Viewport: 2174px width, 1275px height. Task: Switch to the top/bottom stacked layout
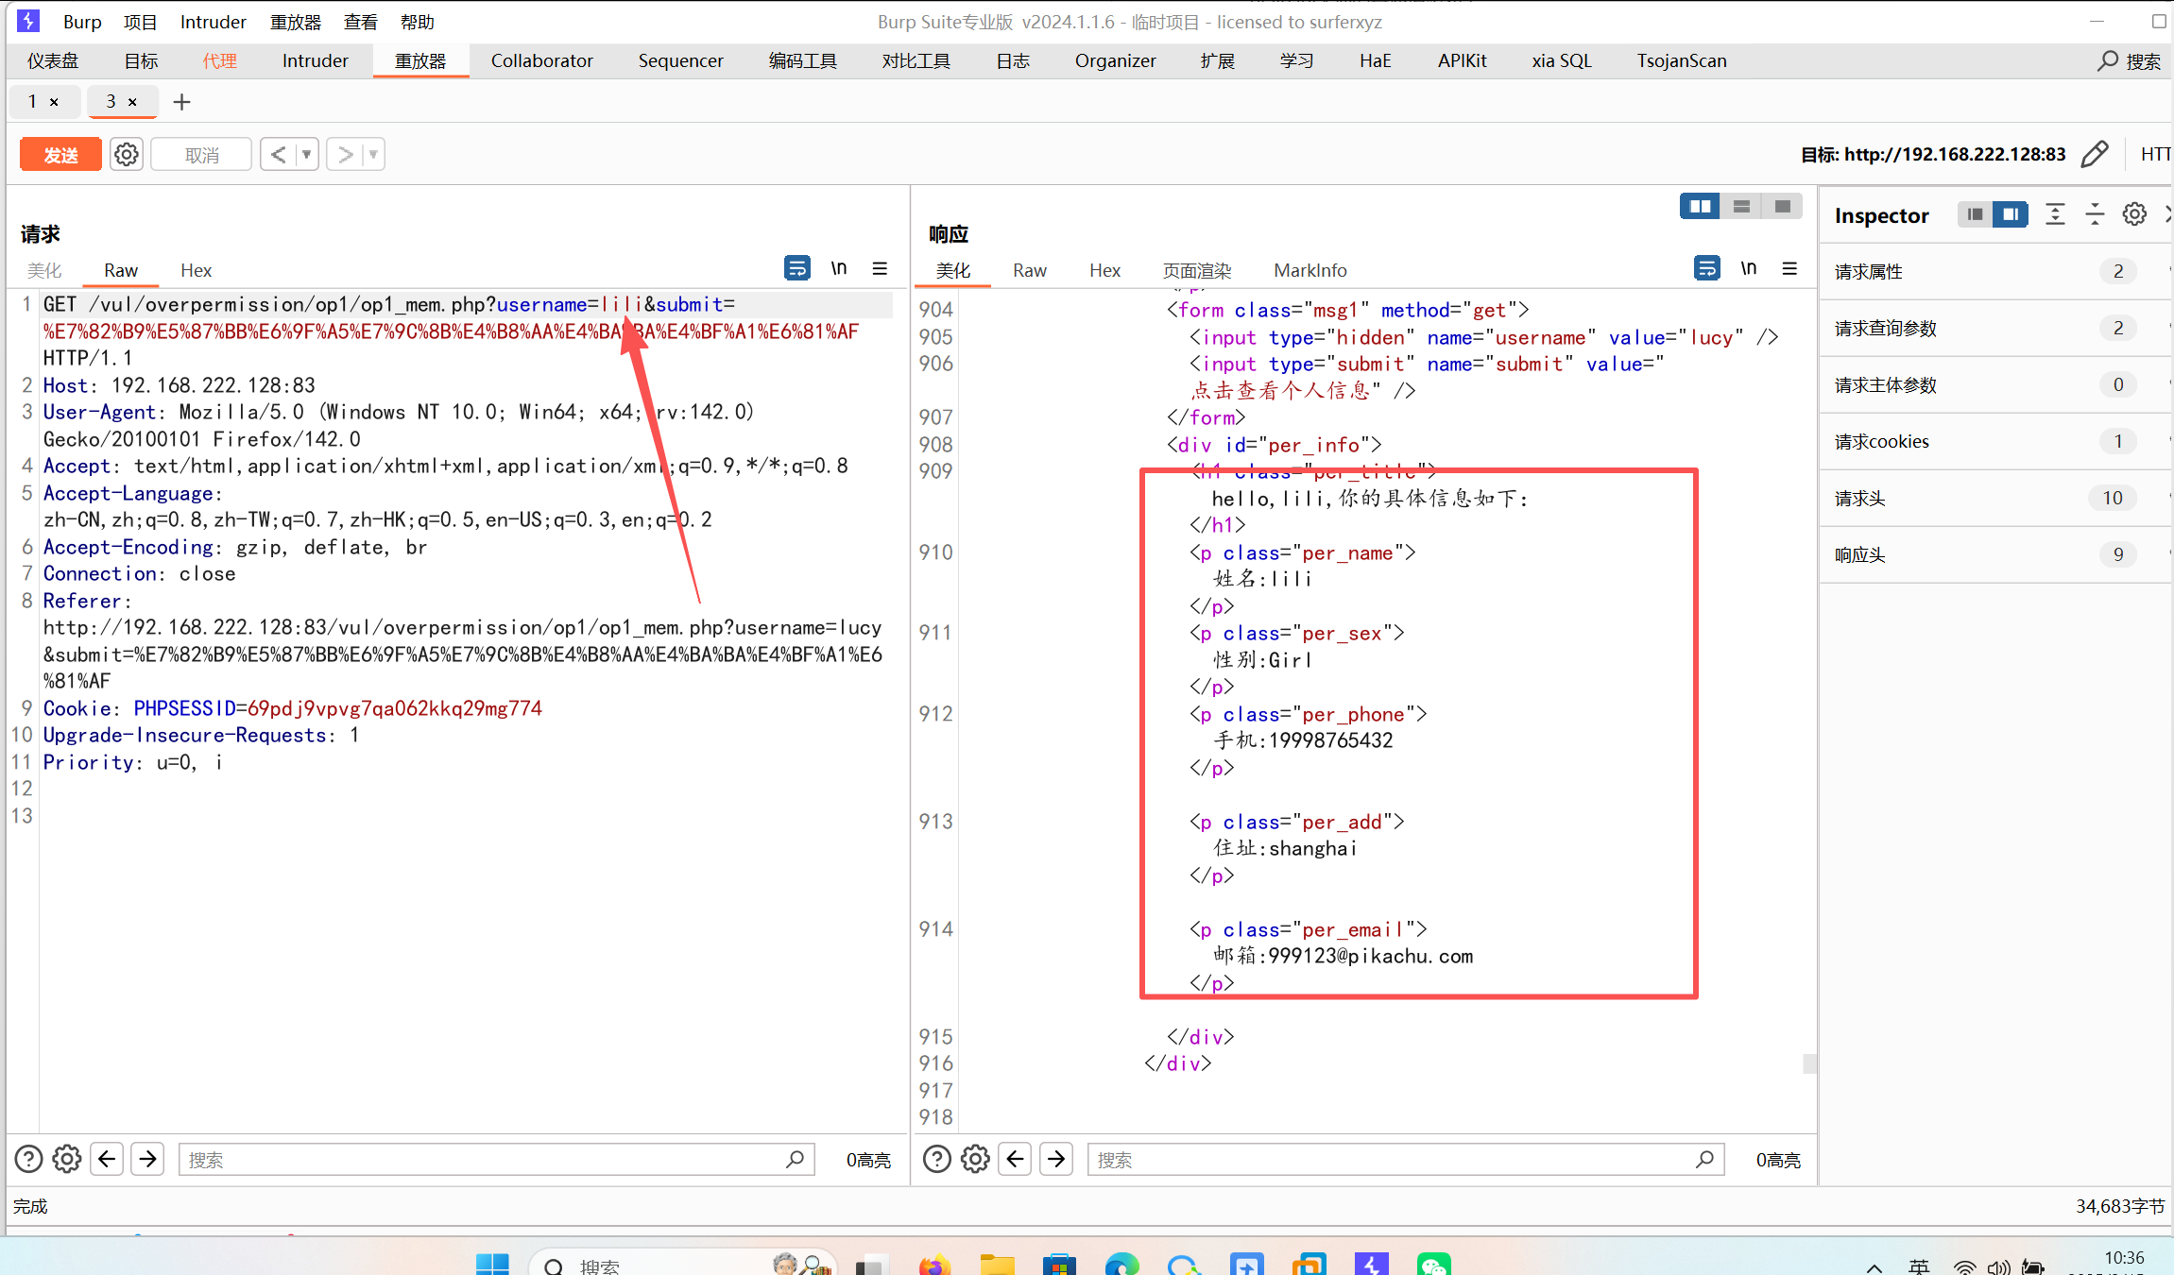pos(1741,206)
